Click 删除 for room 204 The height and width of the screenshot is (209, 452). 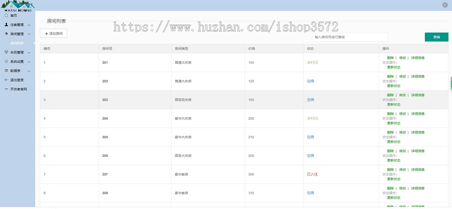[x=390, y=114]
